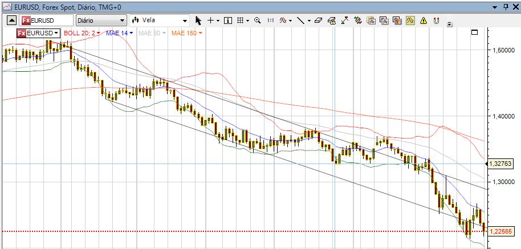Click the chart window title icon
This screenshot has height=249, width=521.
click(x=7, y=7)
